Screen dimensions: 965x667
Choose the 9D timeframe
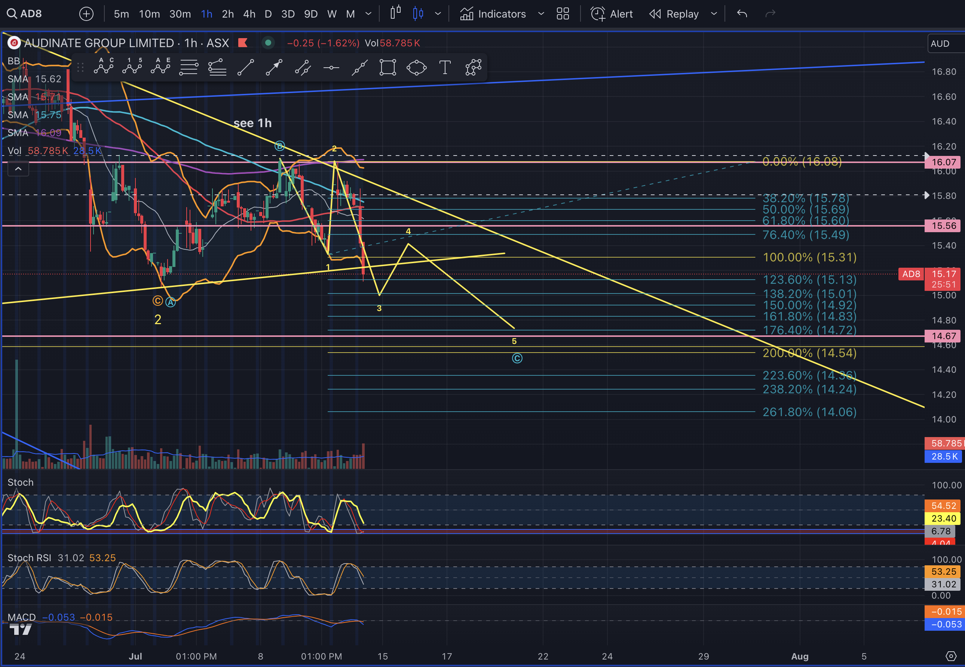311,14
